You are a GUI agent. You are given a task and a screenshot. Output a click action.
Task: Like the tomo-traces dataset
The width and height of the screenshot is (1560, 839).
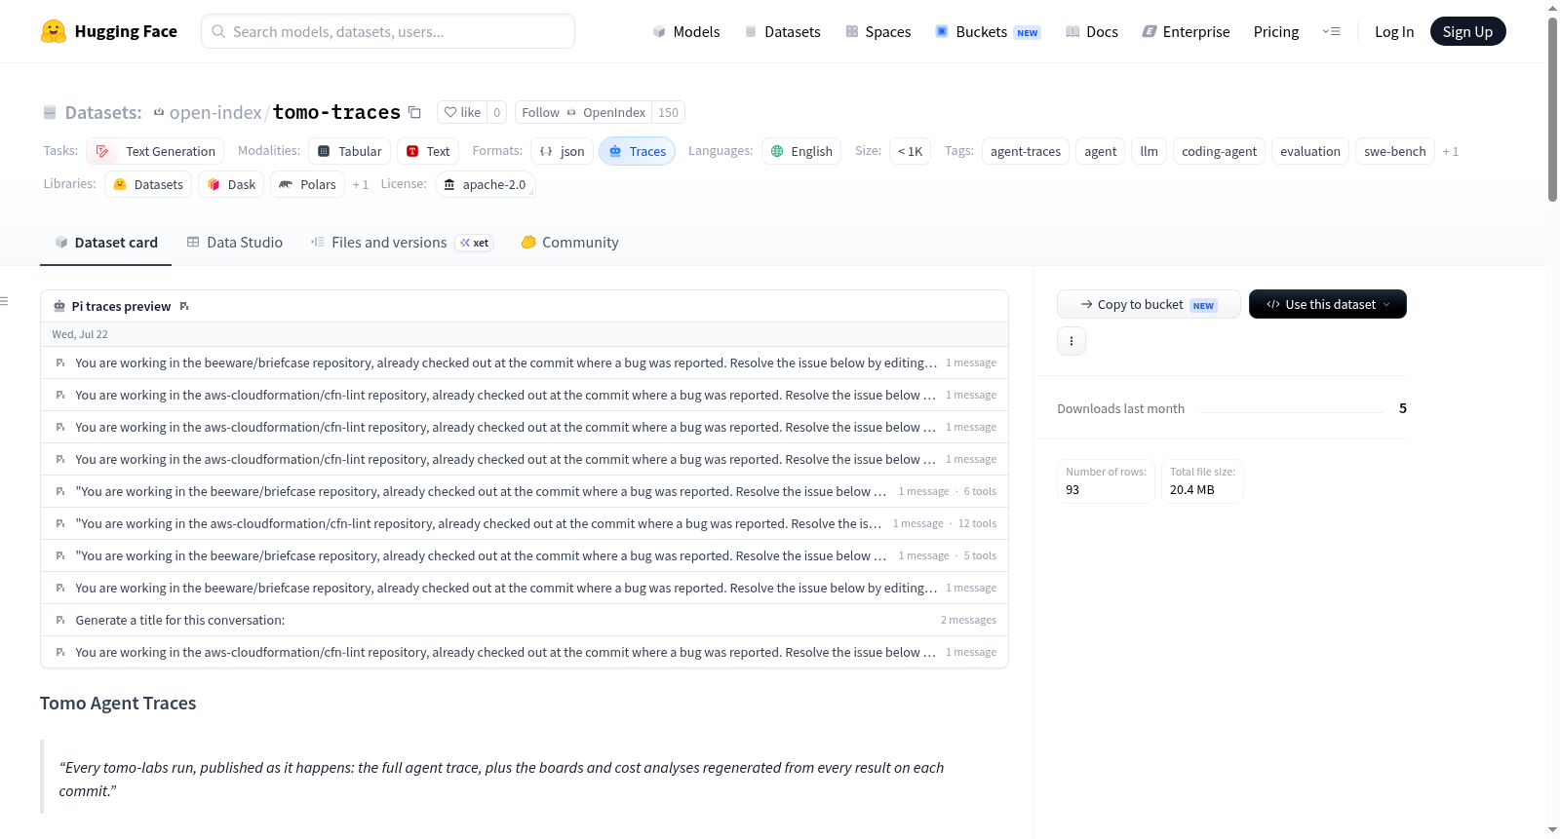(462, 112)
